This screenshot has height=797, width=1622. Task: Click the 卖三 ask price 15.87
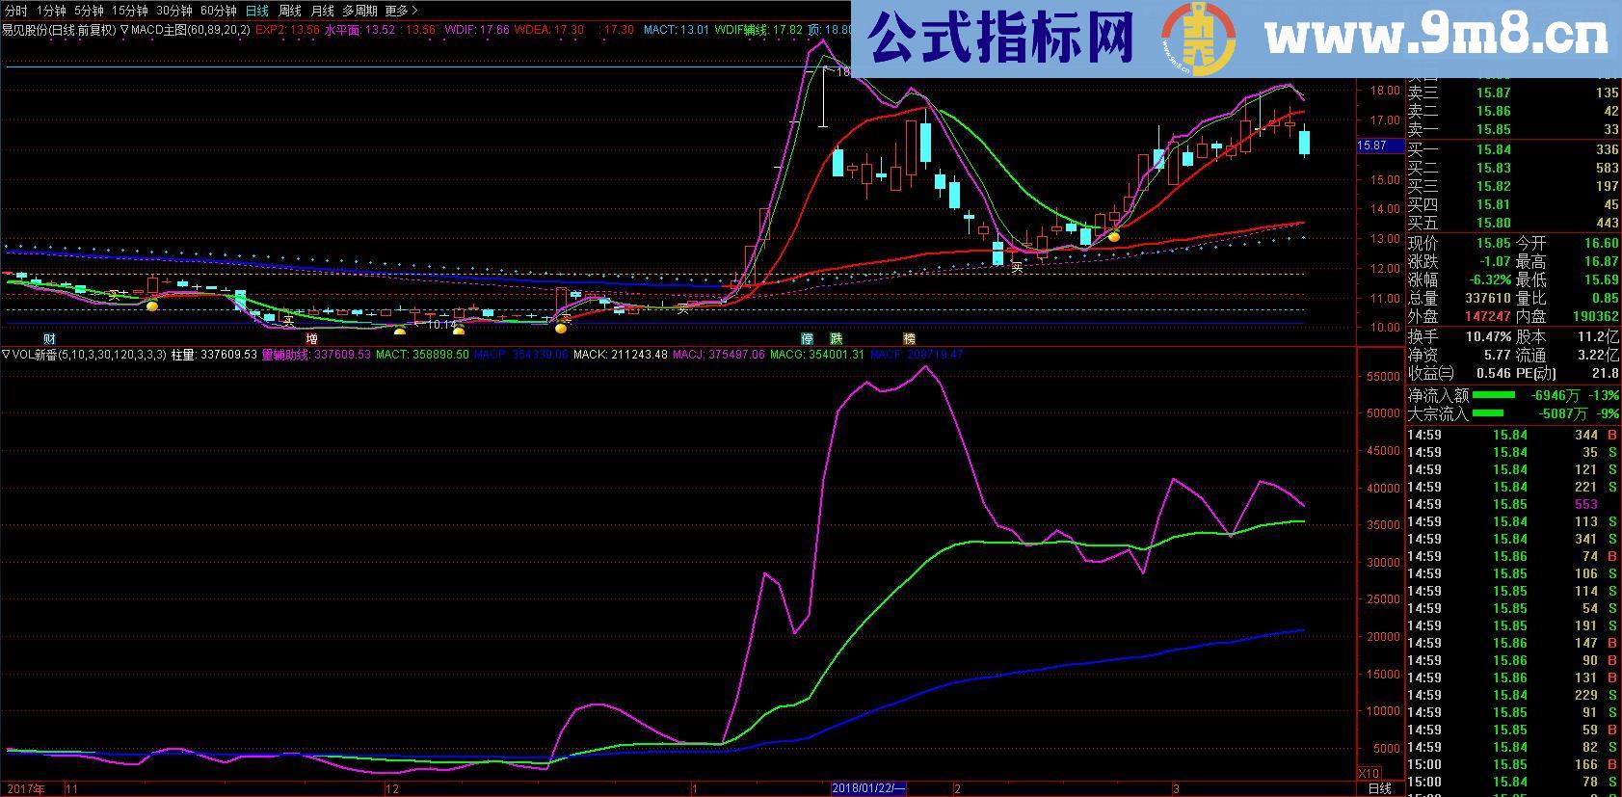coord(1493,93)
